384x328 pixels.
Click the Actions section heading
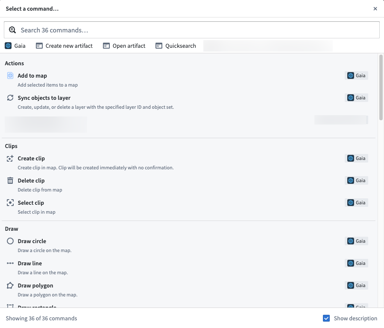(x=15, y=64)
